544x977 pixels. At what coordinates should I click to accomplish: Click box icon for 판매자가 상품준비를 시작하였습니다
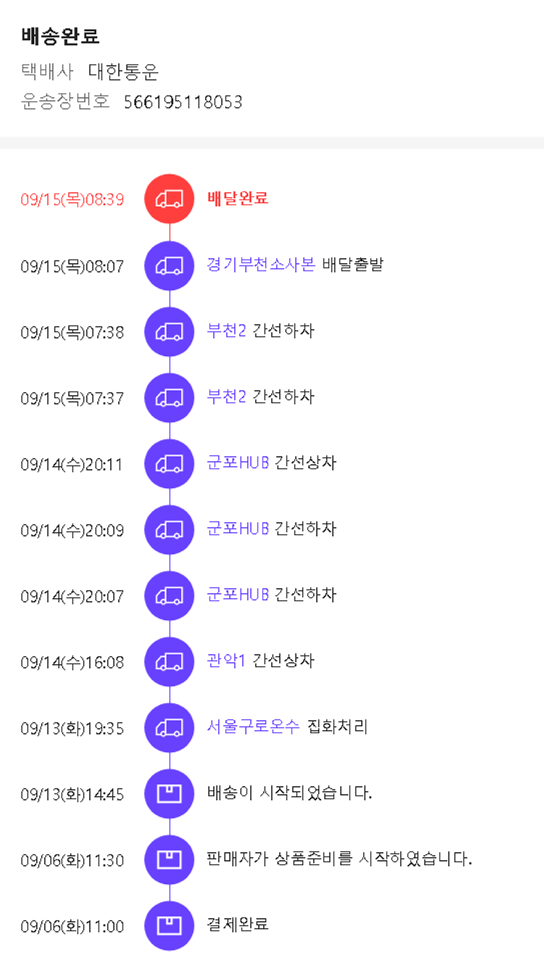tap(169, 859)
